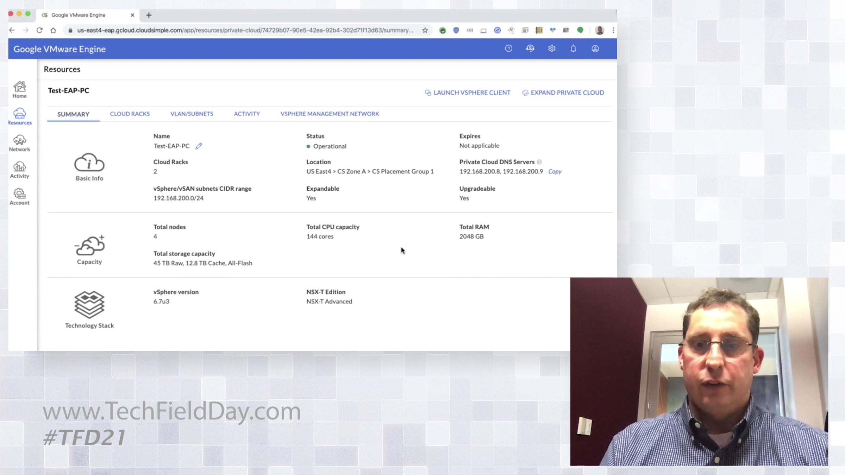Screen dimensions: 845x475
Task: Open the Home sidebar icon
Action: (x=19, y=89)
